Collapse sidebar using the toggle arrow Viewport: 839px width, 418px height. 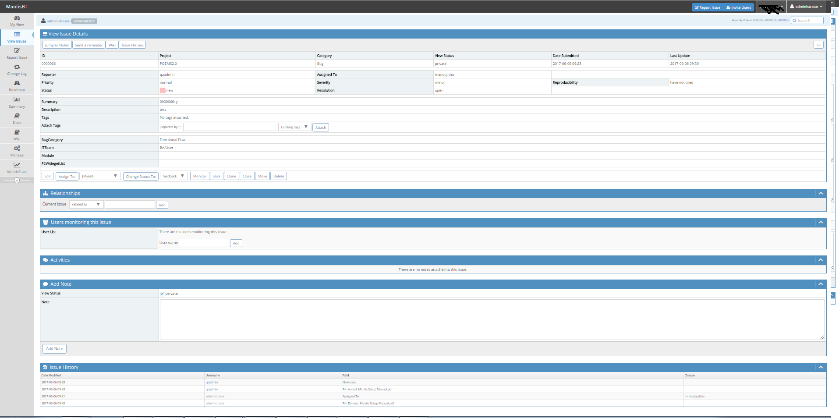click(17, 181)
